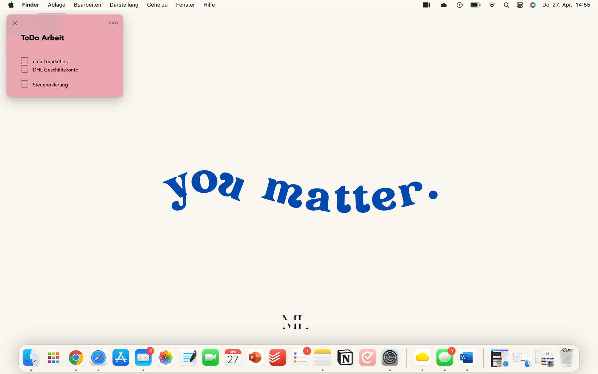Check the email marketing checkbox

(25, 61)
